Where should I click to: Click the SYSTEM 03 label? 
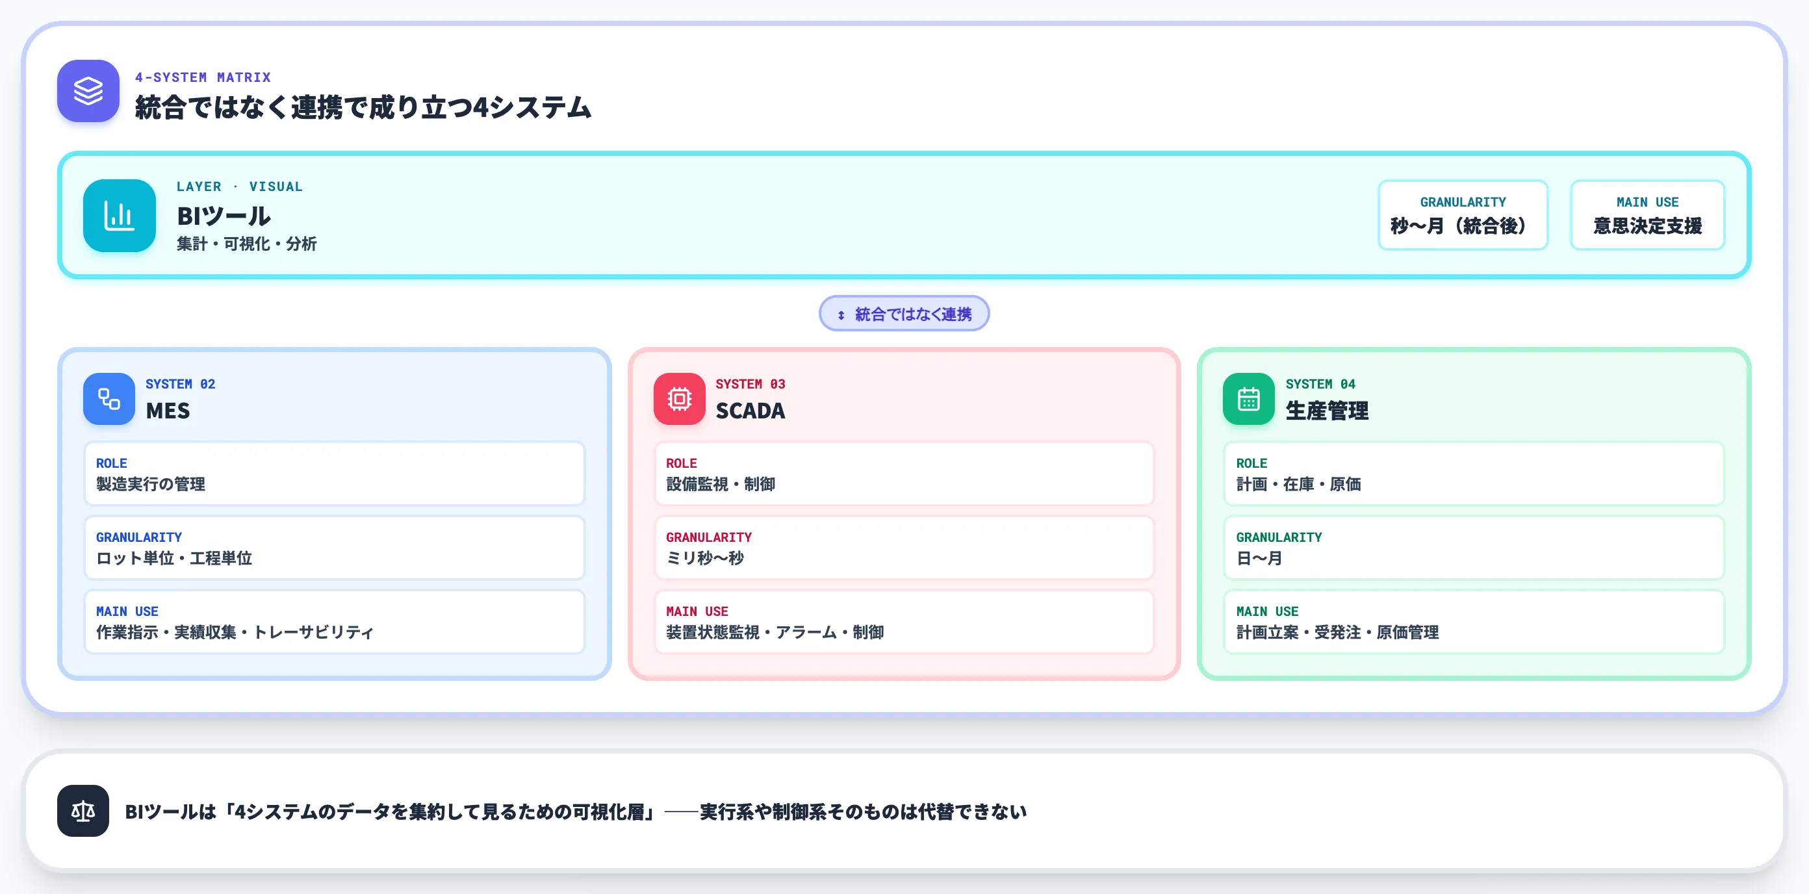coord(751,384)
